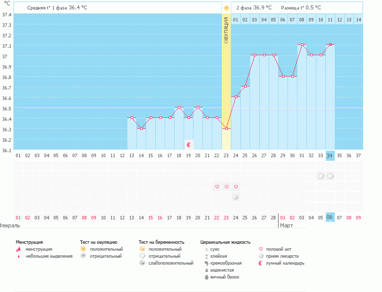The height and width of the screenshot is (292, 382).
Task: Click legend positive pregnancy test icon
Action: pos(142,249)
